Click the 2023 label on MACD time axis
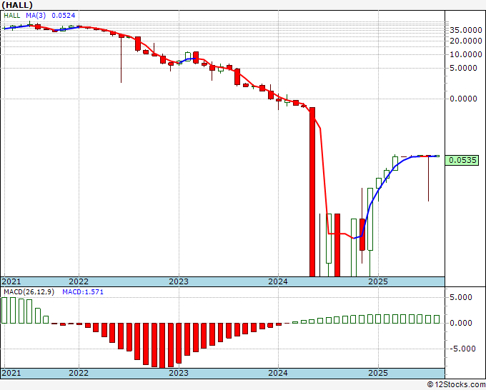The image size is (486, 390). [x=179, y=373]
